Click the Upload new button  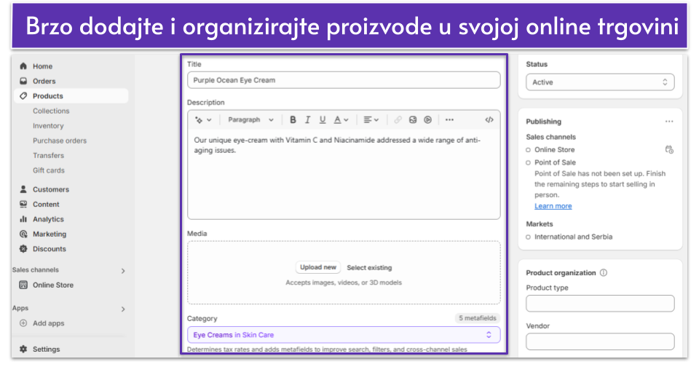coord(318,267)
